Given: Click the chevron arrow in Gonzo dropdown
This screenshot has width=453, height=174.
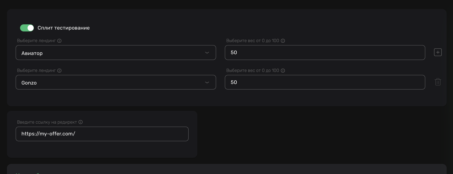Looking at the screenshot, I should 207,83.
